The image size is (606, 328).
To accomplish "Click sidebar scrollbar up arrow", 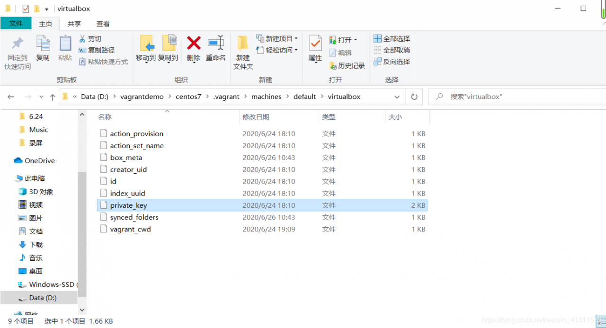I will pyautogui.click(x=82, y=115).
